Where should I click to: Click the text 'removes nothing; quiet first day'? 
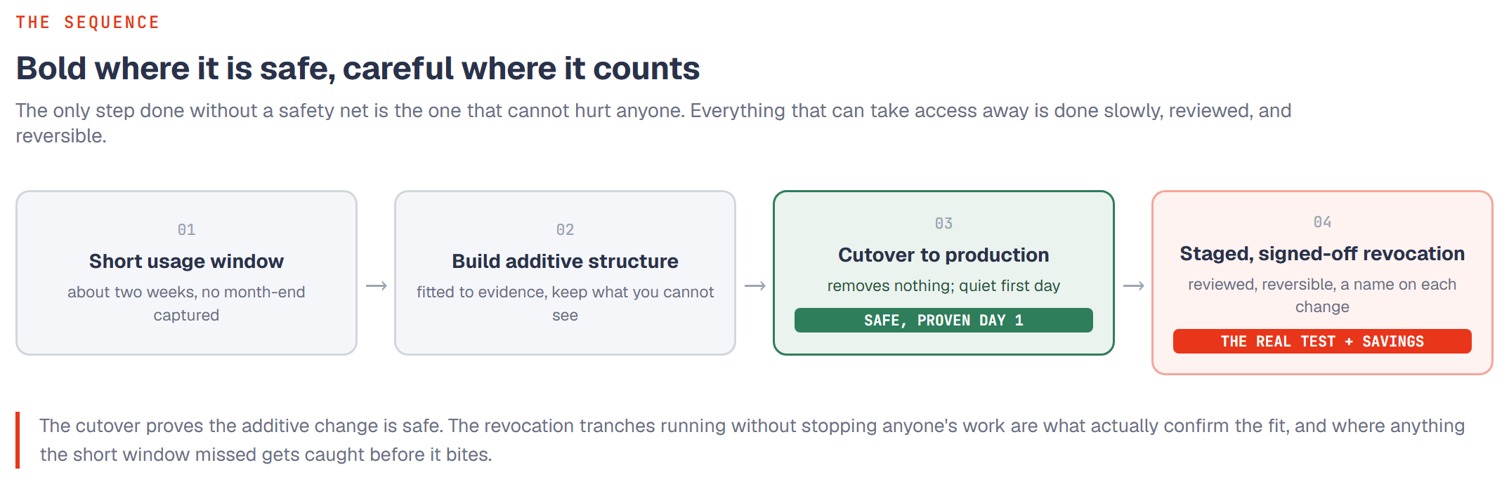tap(943, 285)
